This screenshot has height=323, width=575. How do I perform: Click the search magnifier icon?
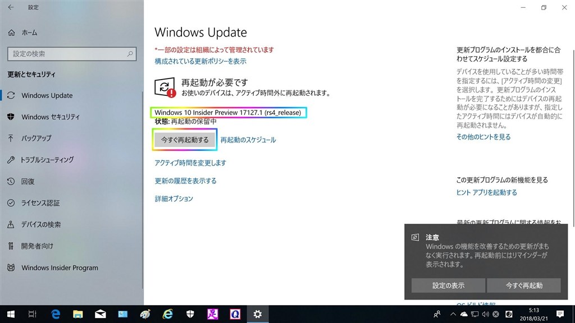coord(130,54)
